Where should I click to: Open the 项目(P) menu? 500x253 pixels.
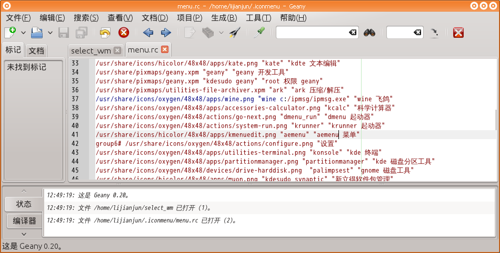[189, 18]
